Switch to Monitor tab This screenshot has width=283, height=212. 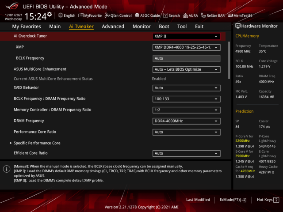click(141, 26)
